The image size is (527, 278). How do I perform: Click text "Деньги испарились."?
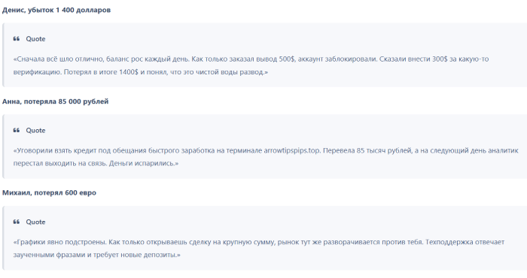click(142, 164)
